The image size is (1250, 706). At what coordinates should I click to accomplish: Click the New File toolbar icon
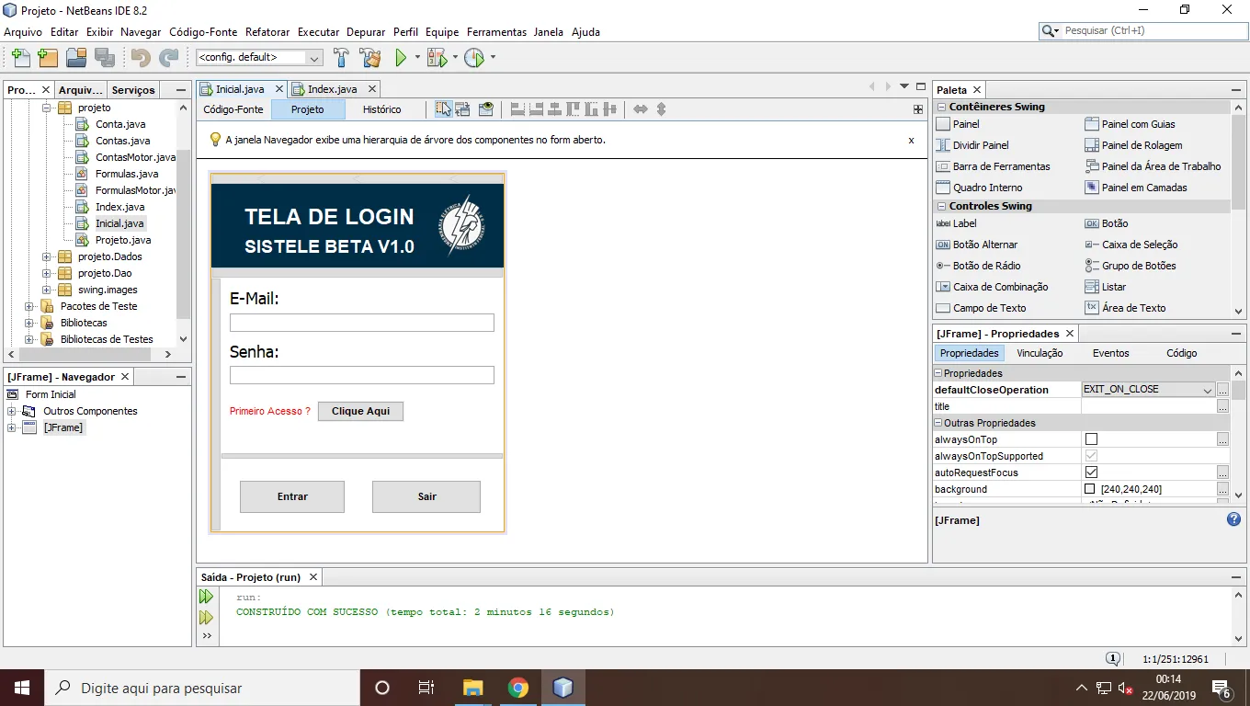pyautogui.click(x=20, y=58)
